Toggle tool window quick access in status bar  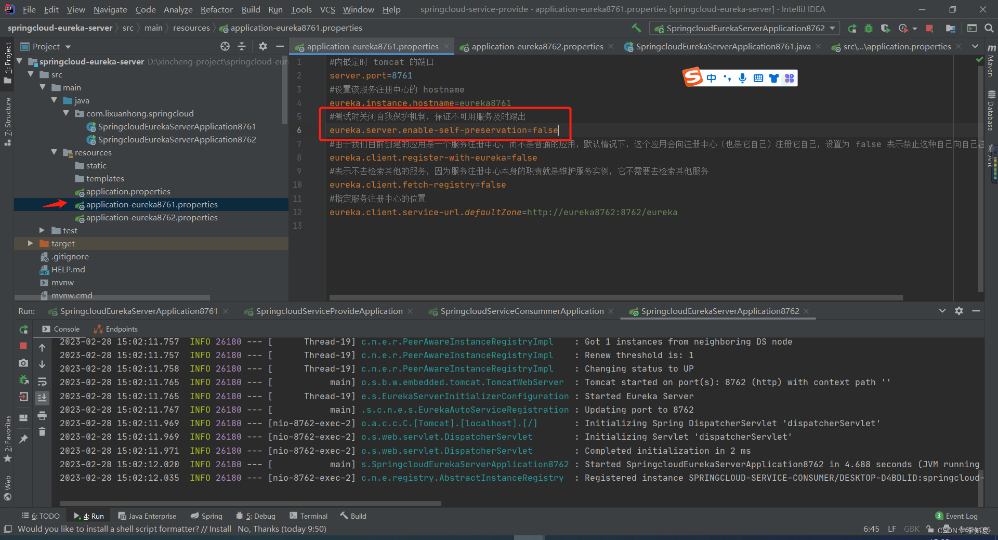click(7, 529)
